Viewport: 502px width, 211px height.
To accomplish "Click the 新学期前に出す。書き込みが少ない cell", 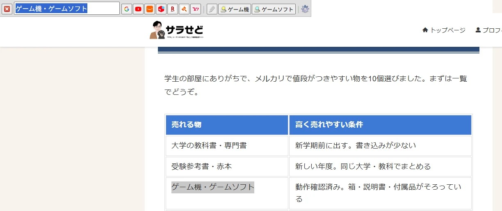I will pyautogui.click(x=380, y=146).
